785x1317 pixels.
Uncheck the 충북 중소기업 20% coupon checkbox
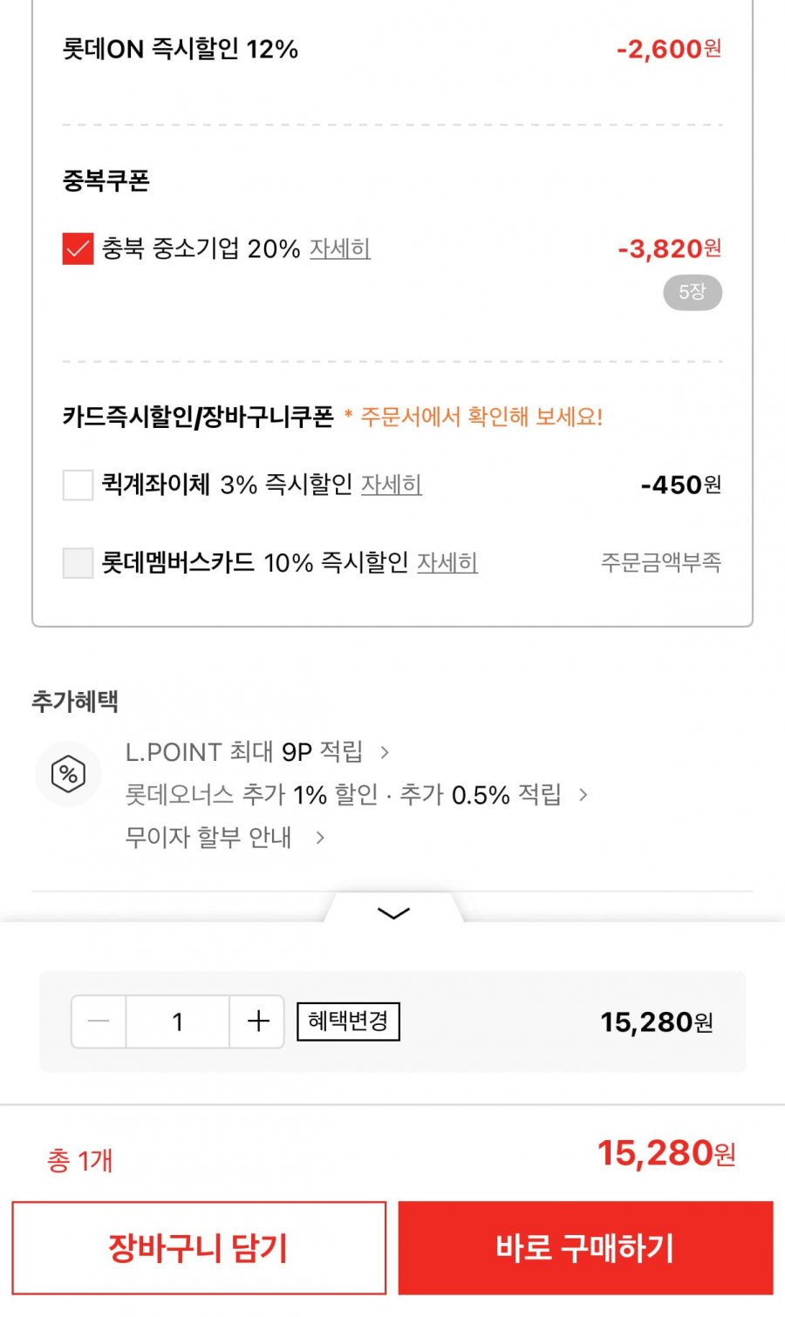pyautogui.click(x=78, y=248)
